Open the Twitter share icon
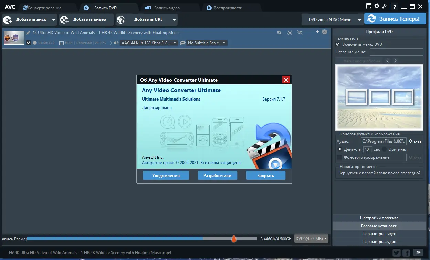430x260 pixels. tap(397, 252)
